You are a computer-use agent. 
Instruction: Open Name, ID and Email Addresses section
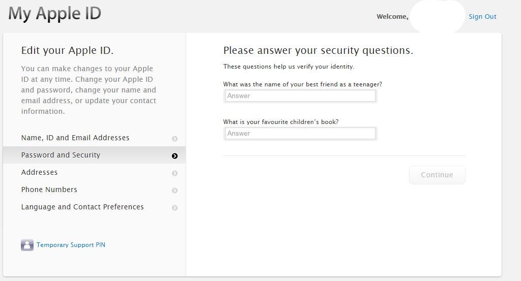[x=94, y=138]
